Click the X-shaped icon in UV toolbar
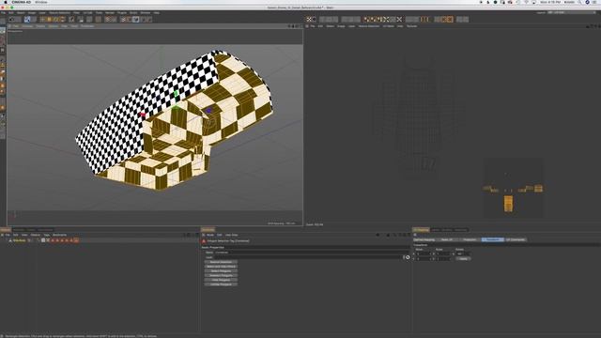This screenshot has height=338, width=601. point(399,19)
